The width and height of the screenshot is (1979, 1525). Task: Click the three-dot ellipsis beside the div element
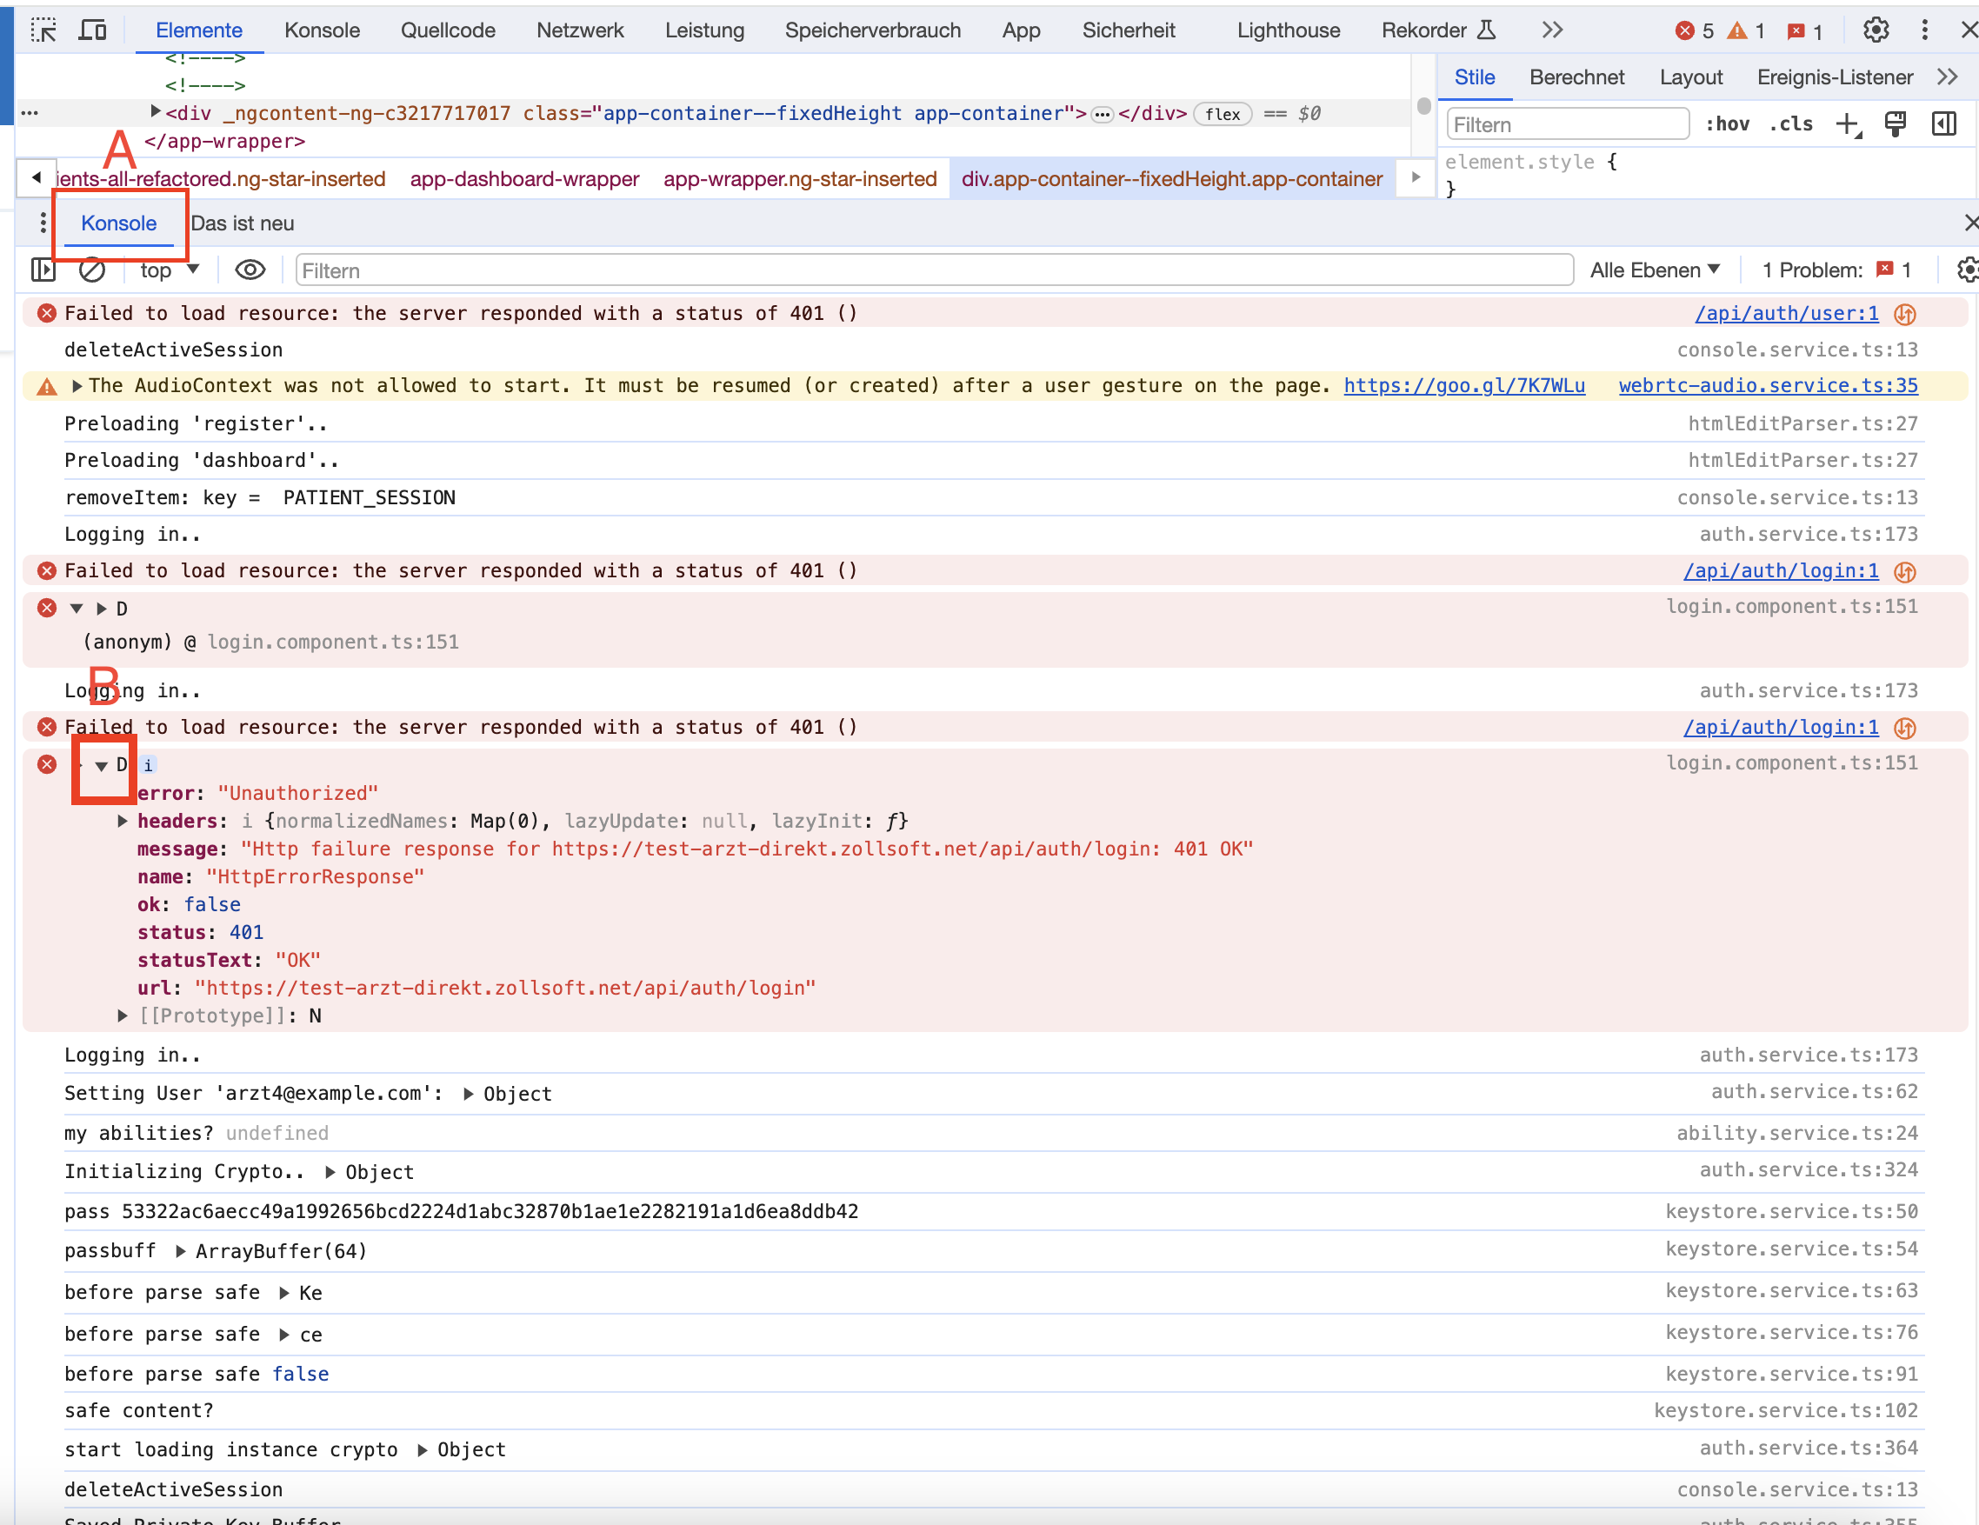tap(29, 113)
